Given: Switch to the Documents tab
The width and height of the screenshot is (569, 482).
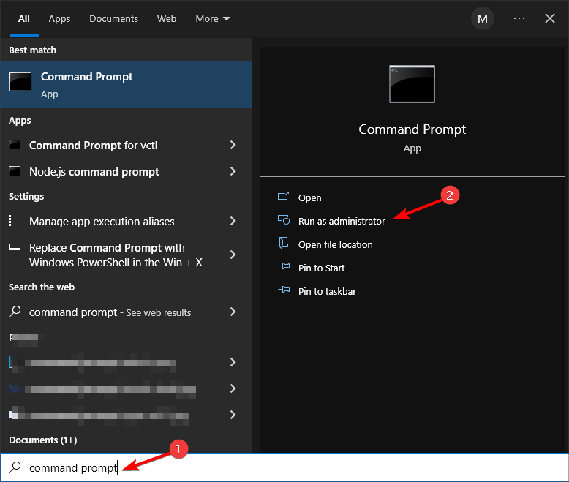Looking at the screenshot, I should click(x=114, y=19).
